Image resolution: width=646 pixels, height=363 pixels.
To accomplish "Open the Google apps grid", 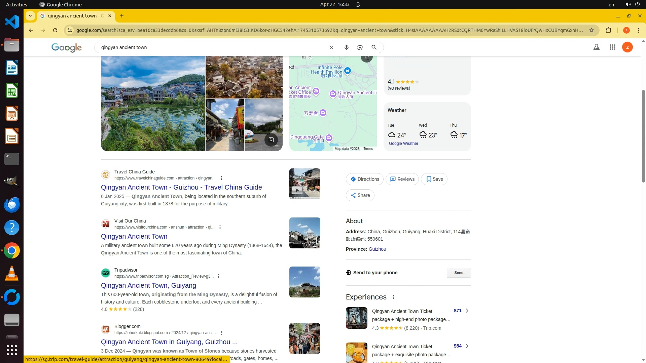I will [x=612, y=47].
